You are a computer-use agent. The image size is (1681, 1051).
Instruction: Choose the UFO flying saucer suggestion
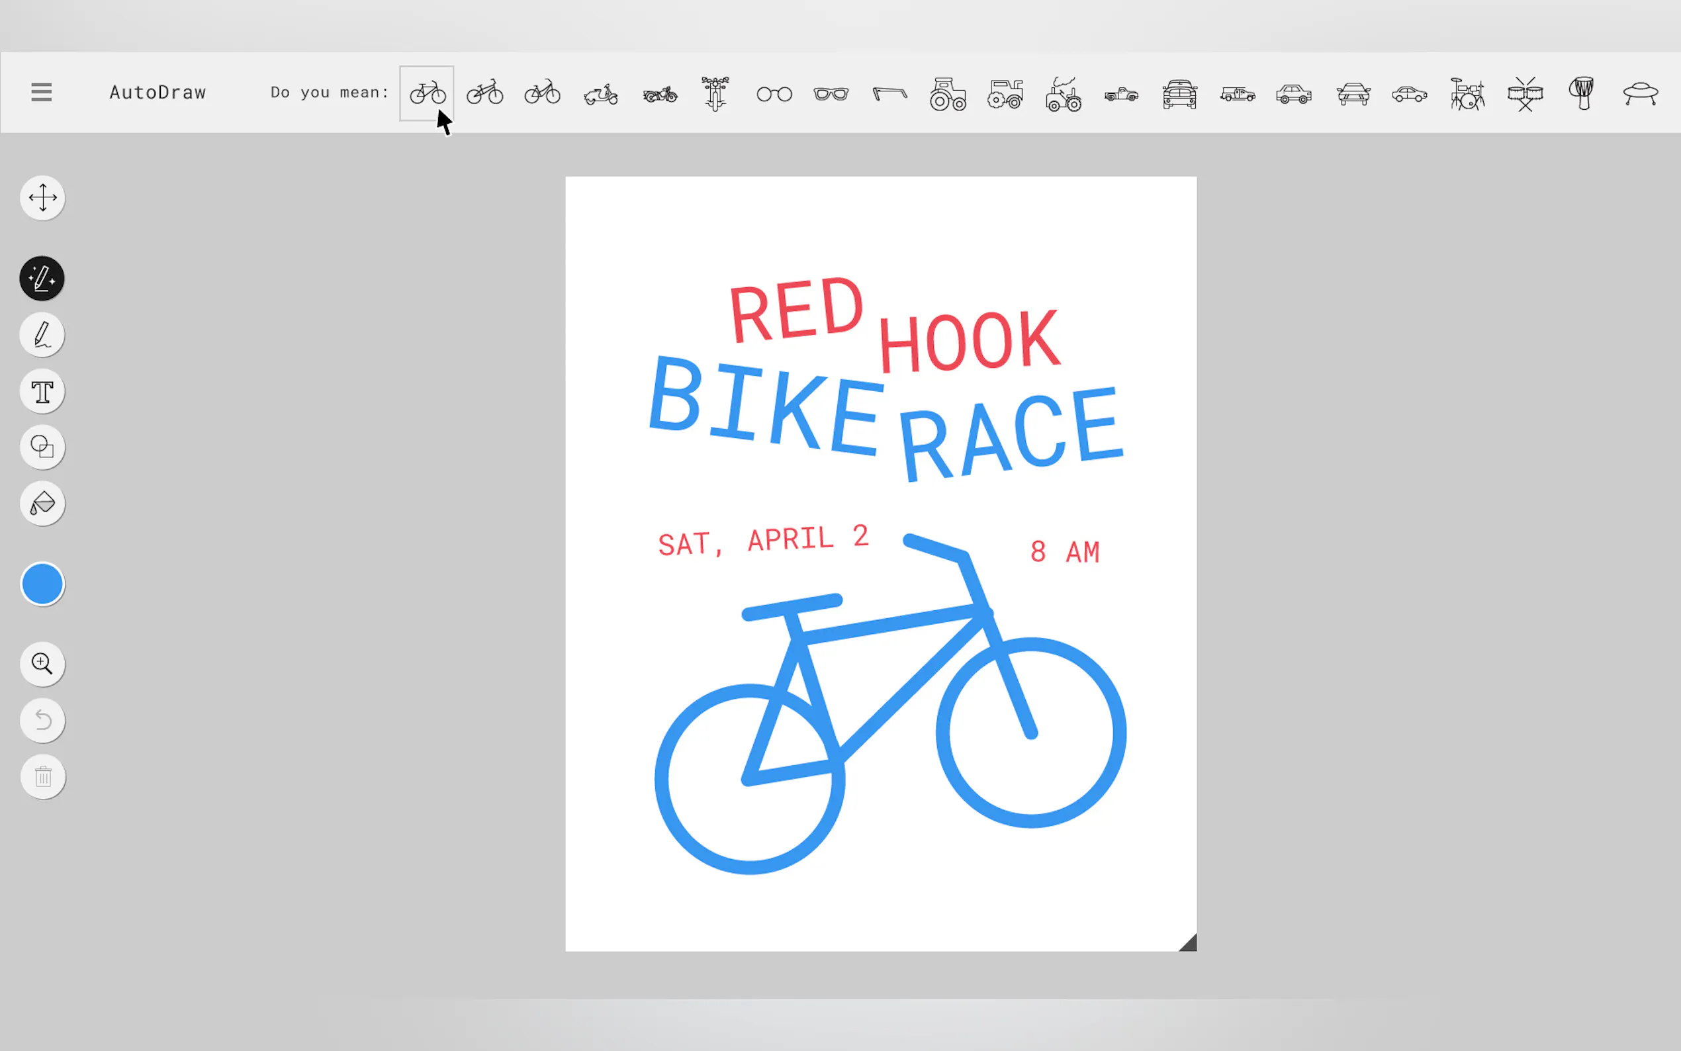(1640, 93)
